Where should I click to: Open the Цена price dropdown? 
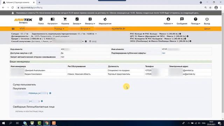tap(207, 29)
